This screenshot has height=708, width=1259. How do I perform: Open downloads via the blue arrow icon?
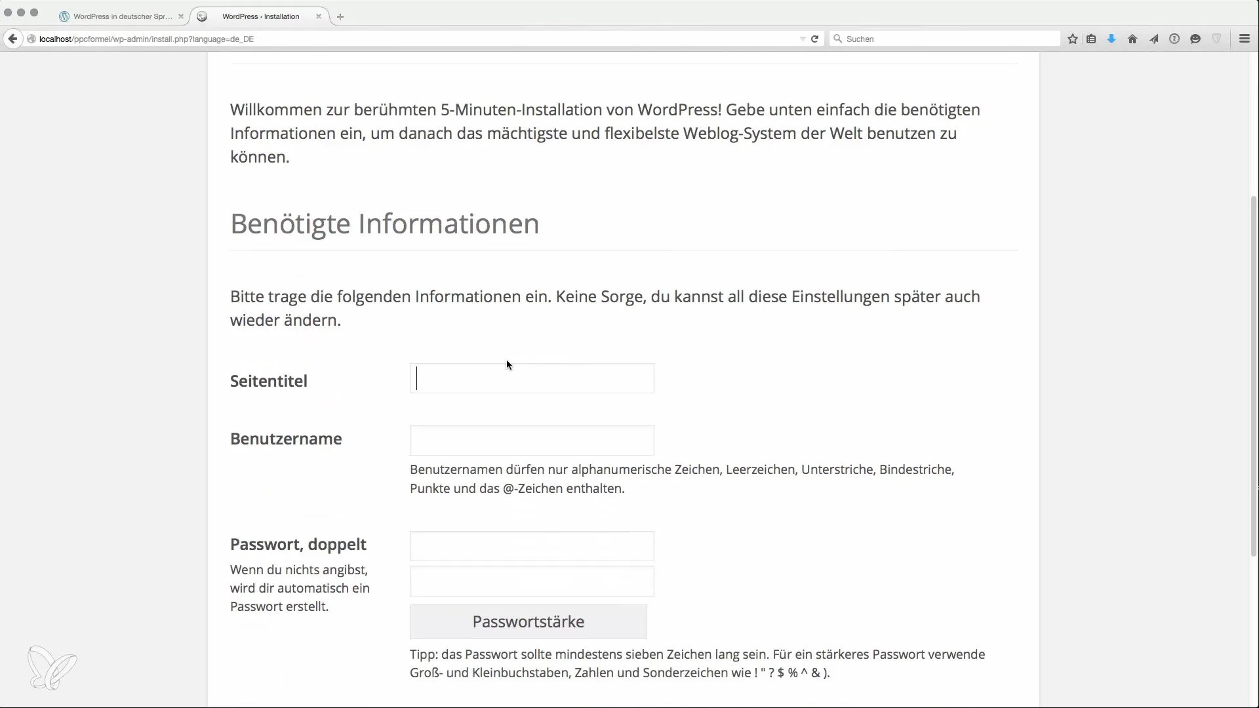tap(1111, 39)
